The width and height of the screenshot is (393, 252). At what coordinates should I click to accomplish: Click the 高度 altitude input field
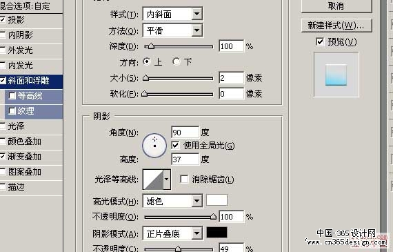pyautogui.click(x=185, y=159)
